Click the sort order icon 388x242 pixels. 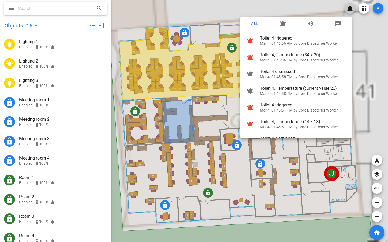tap(102, 26)
